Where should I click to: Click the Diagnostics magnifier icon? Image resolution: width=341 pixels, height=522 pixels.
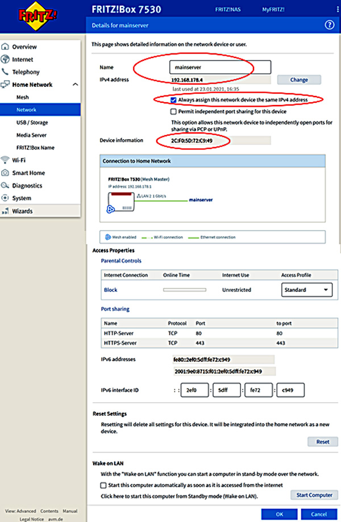[x=5, y=185]
